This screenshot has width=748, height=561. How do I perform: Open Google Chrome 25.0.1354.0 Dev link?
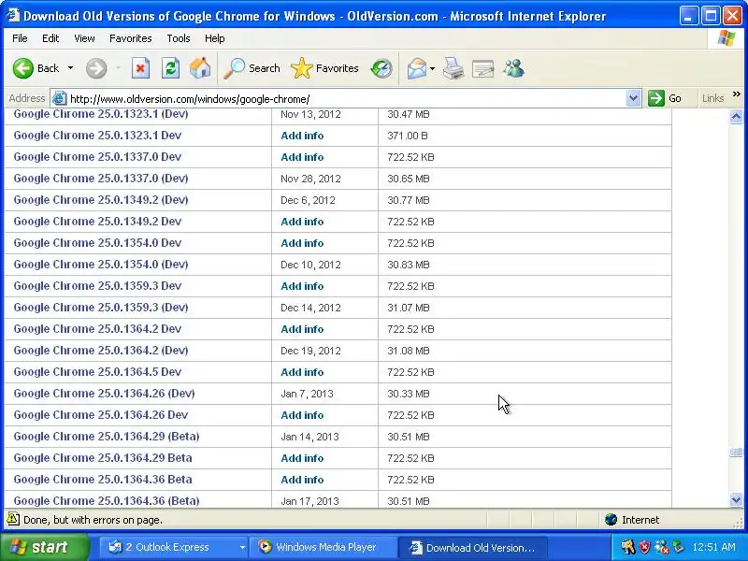point(97,242)
